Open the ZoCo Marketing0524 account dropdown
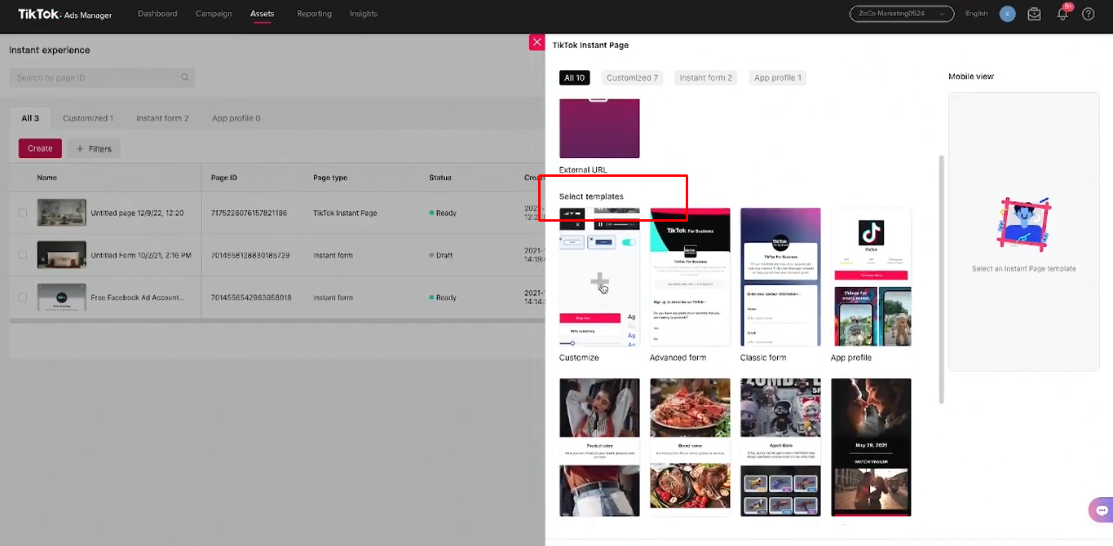 [902, 13]
